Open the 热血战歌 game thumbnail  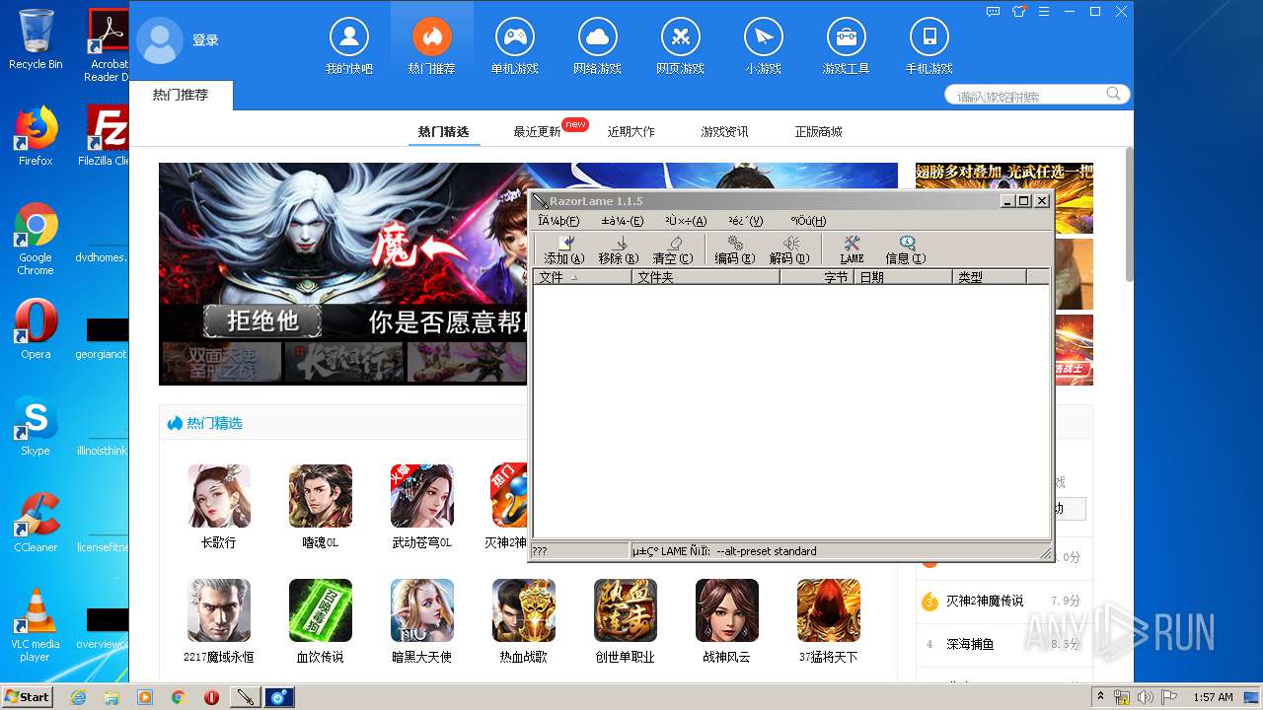point(524,610)
